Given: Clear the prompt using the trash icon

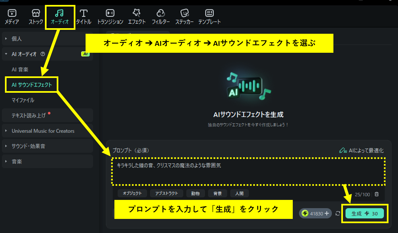Looking at the screenshot, I should [x=376, y=194].
